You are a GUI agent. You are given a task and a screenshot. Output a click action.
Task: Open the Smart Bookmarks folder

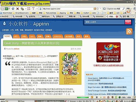click(x=21, y=13)
